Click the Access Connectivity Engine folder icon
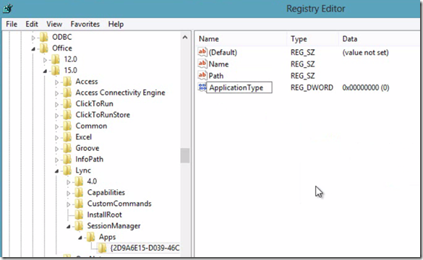The image size is (423, 260). [x=67, y=92]
